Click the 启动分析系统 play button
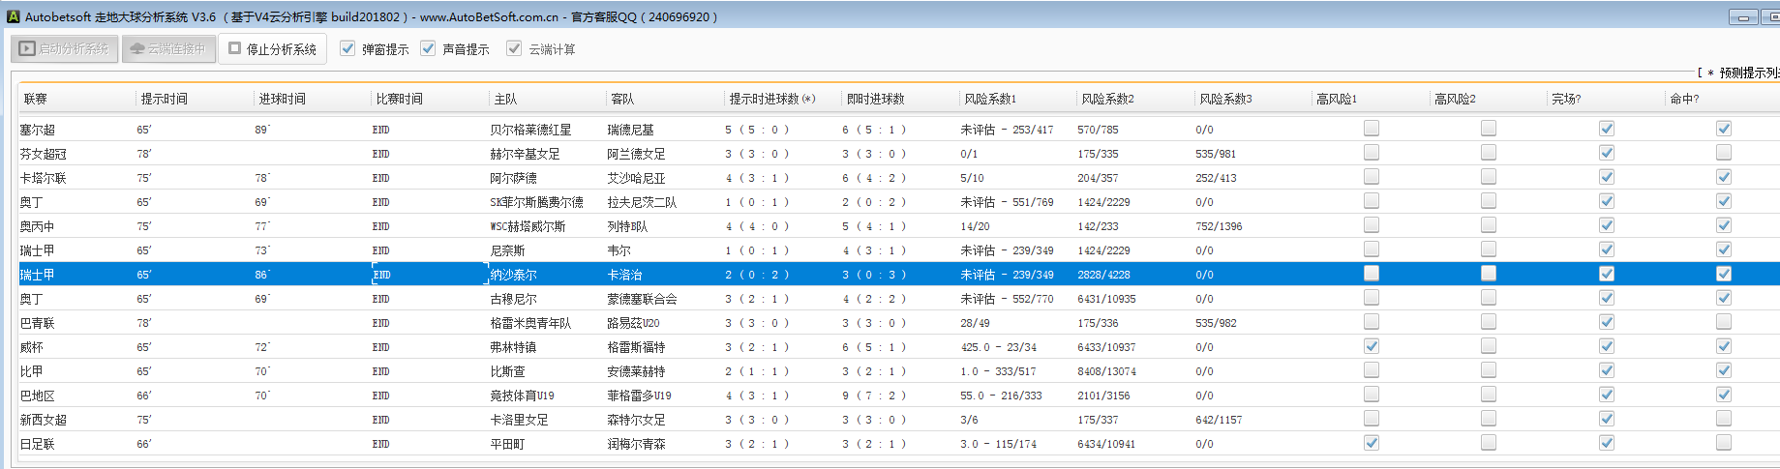Image resolution: width=1780 pixels, height=469 pixels. [64, 48]
